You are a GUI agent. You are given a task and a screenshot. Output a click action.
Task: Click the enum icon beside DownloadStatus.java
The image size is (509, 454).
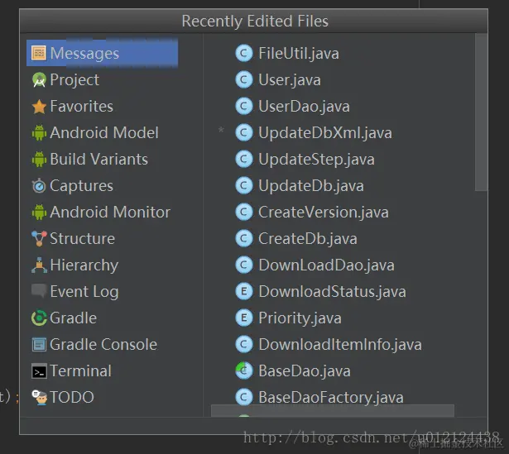[x=244, y=291]
